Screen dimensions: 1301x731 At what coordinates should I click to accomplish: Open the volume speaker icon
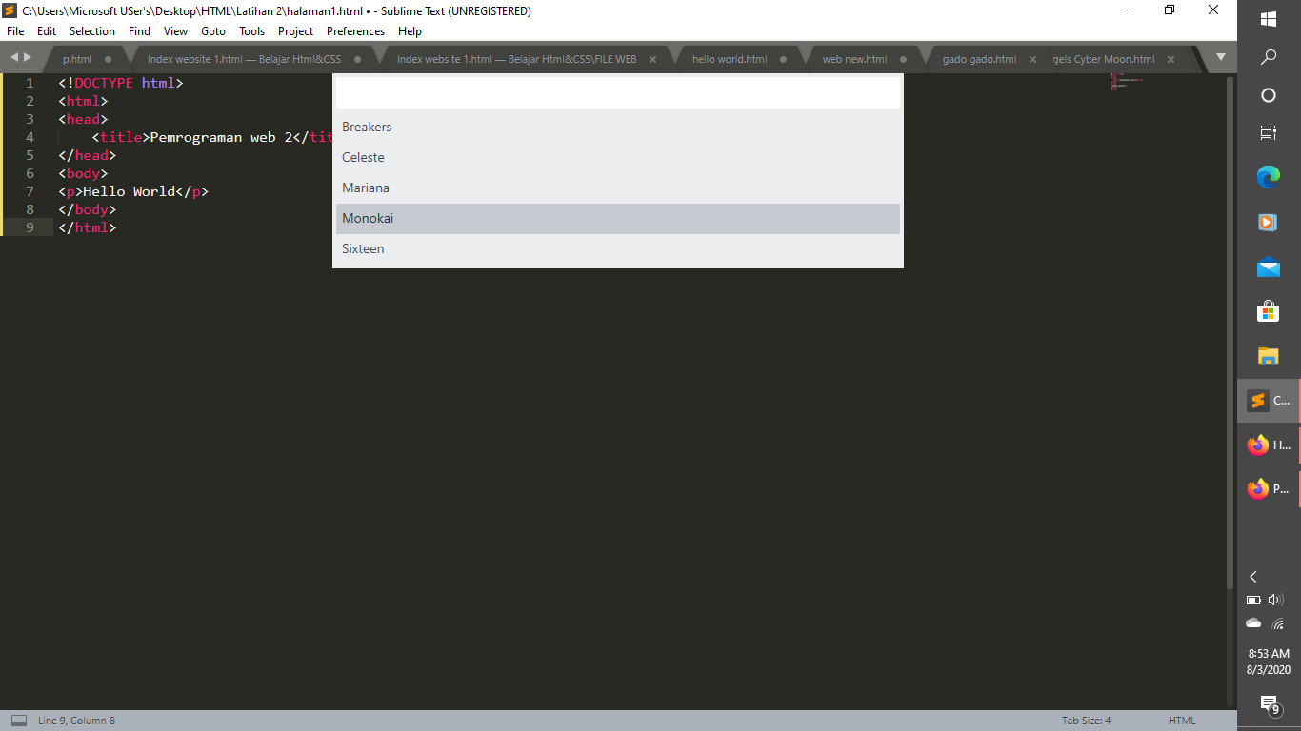1276,600
